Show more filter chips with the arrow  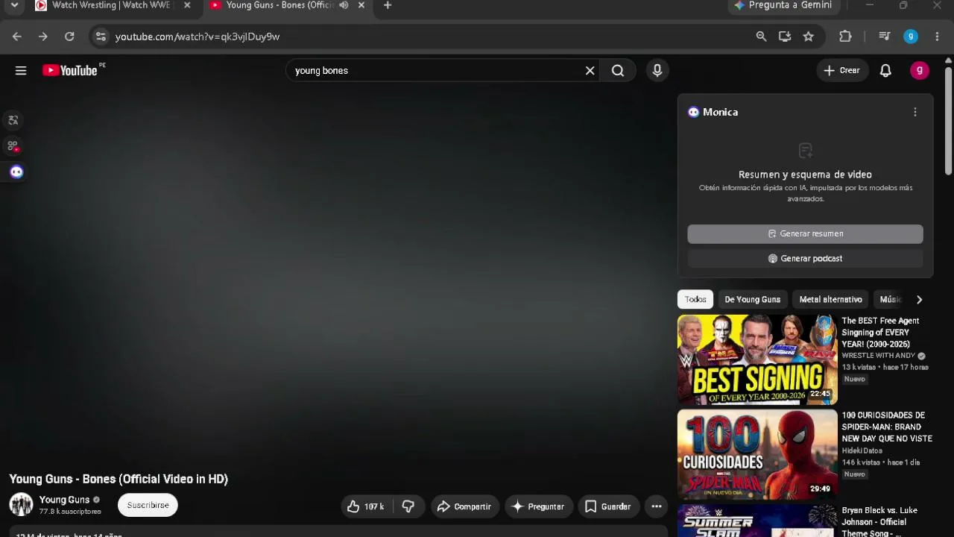tap(919, 299)
